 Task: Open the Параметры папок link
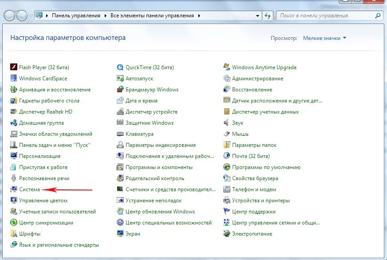(x=254, y=145)
